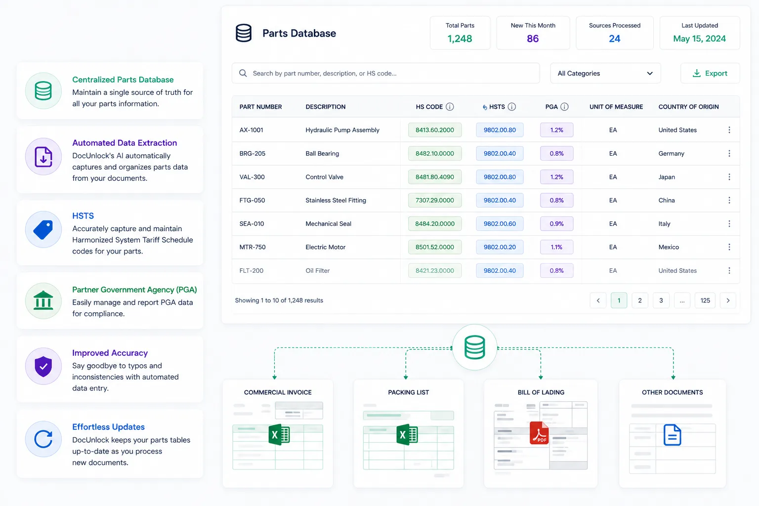Jump to page 125
The width and height of the screenshot is (759, 506).
705,300
